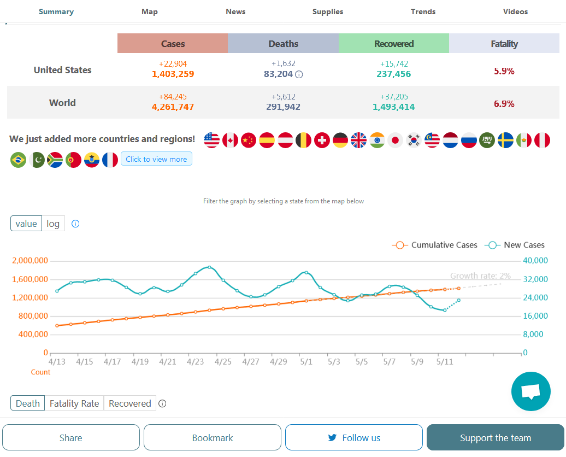The image size is (566, 457).
Task: Click World deaths count 291,942
Action: click(284, 107)
